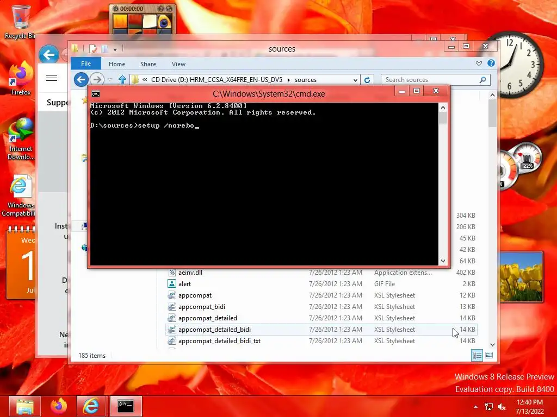The height and width of the screenshot is (417, 557).
Task: Go back in sources Explorer window
Action: point(82,79)
